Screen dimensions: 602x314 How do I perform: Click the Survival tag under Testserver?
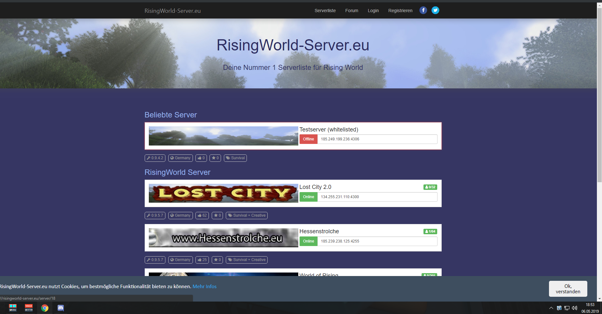(235, 158)
